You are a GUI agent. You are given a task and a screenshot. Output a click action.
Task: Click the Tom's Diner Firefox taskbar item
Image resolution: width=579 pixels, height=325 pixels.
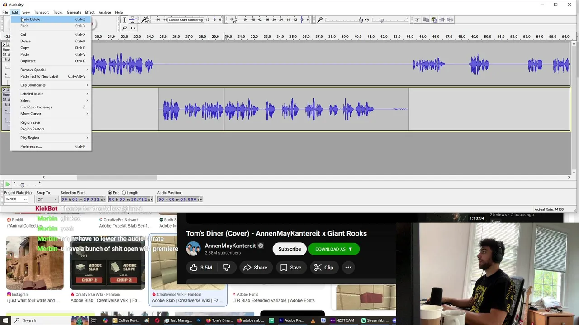coord(219,320)
